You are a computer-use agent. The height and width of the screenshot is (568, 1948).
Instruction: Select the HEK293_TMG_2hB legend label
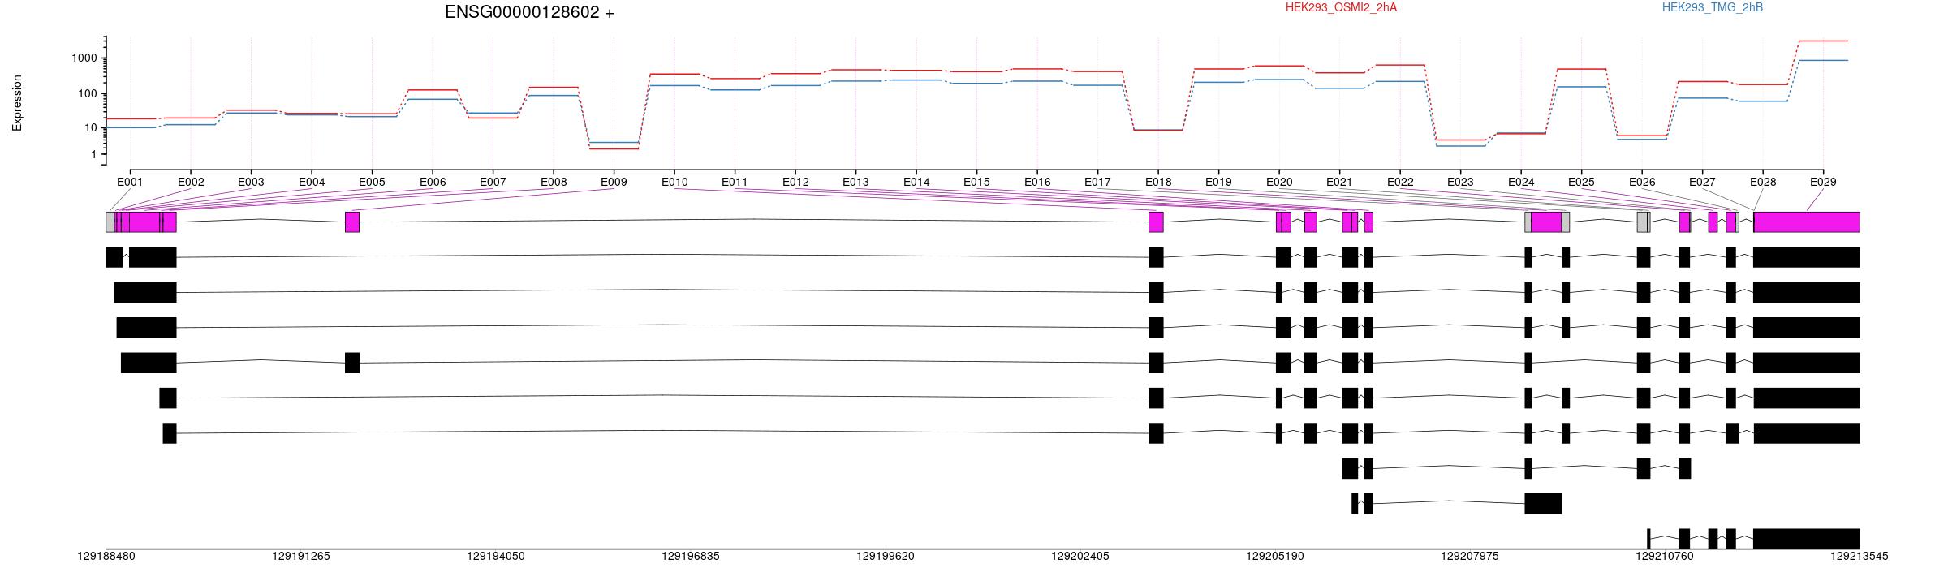click(x=1713, y=7)
